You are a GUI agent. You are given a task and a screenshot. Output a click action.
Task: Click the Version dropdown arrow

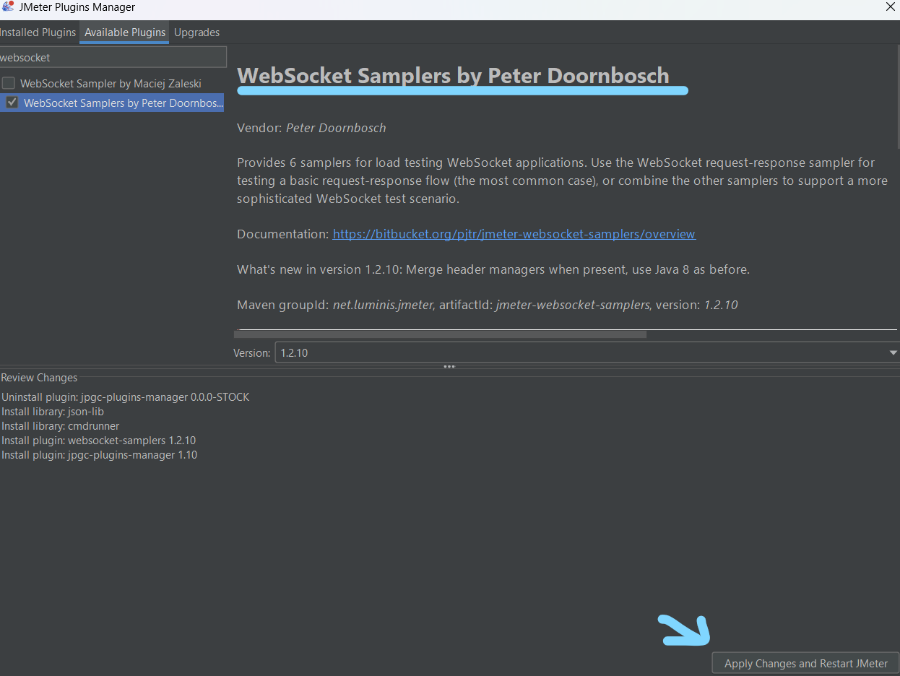[893, 353]
